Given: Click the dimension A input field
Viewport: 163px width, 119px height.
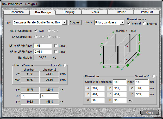Looking at the screenshot, I should (98, 88).
